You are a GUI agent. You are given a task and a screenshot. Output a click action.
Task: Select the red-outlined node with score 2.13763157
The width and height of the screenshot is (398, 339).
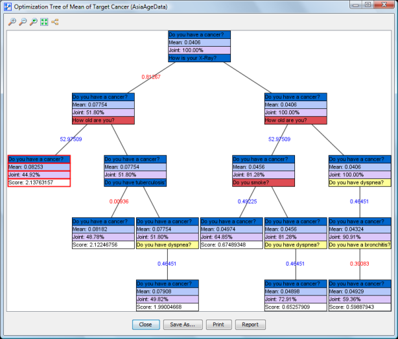coord(39,170)
